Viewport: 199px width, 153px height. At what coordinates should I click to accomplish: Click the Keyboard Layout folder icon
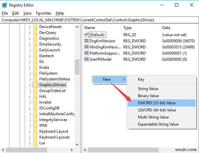tap(35, 131)
